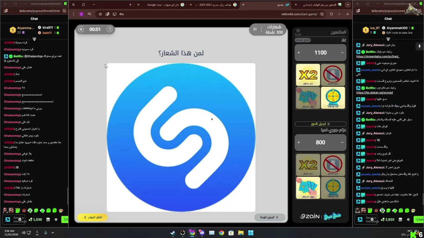Open a new browser tab

[x=130, y=5]
